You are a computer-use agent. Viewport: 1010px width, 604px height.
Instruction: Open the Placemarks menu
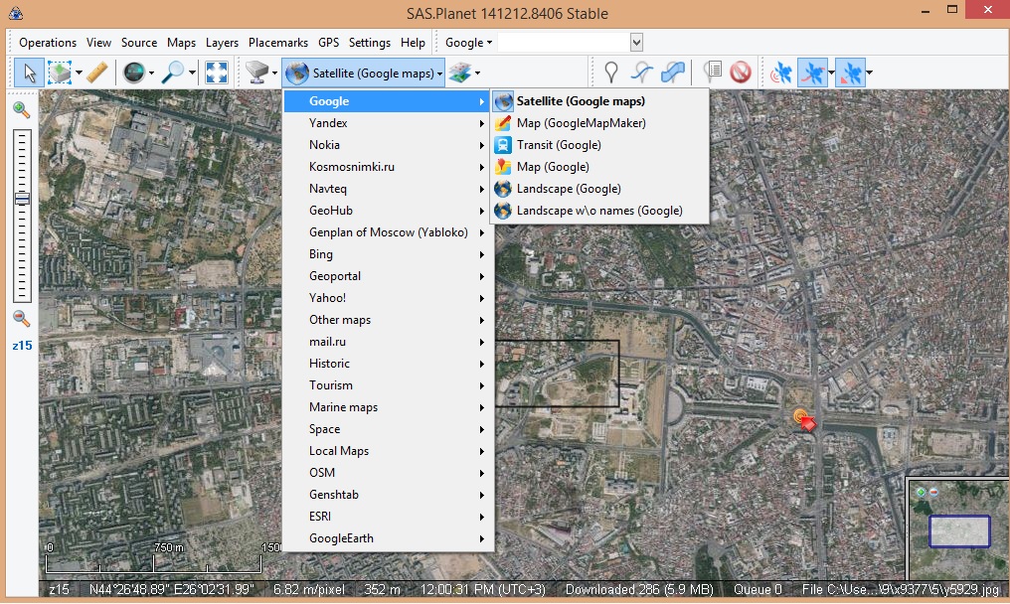tap(278, 43)
